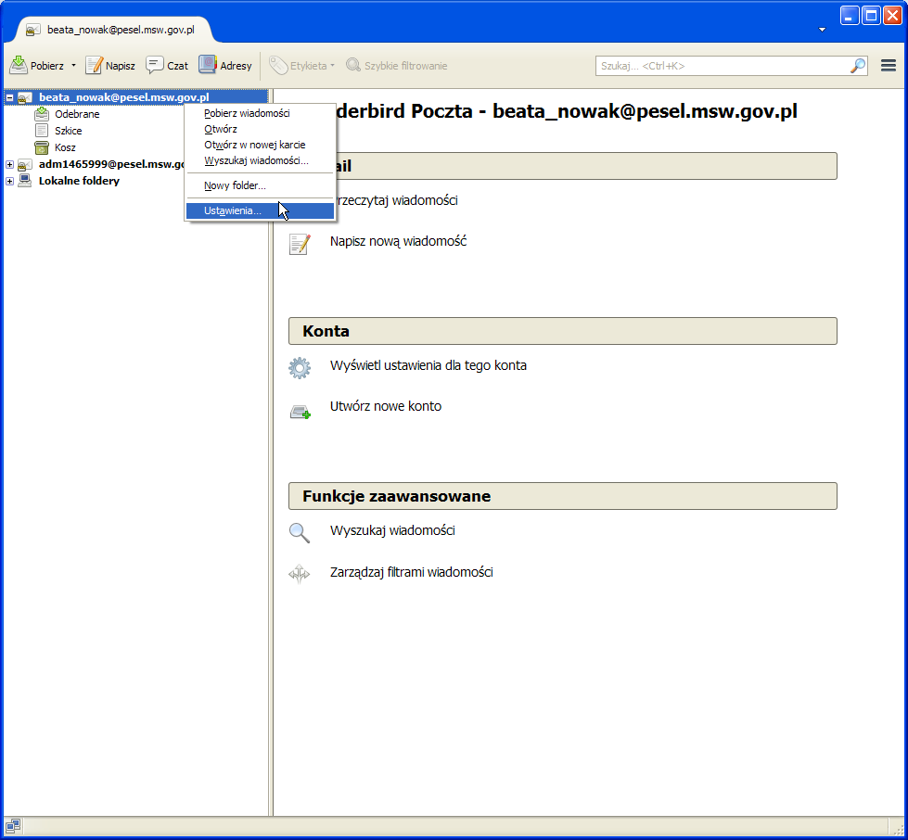
Task: Open the Czat chat button
Action: (x=167, y=66)
